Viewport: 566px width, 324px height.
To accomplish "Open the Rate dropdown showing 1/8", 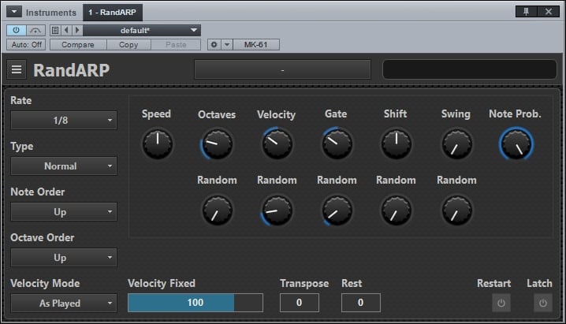I will pos(64,121).
